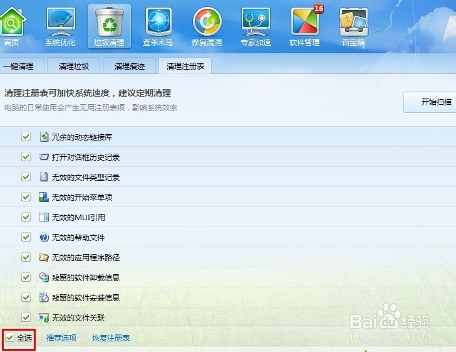
Task: Uncheck 残留的软件安装信息 checkbox
Action: (x=26, y=297)
